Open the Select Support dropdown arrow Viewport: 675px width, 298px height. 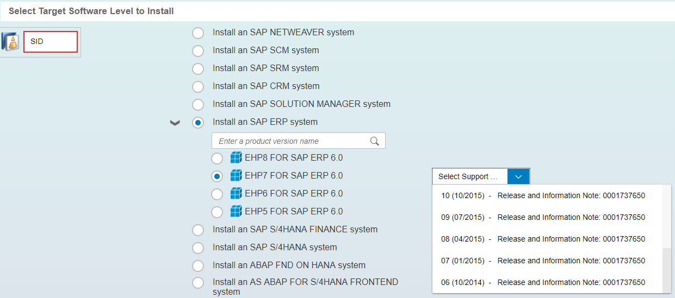pos(518,176)
